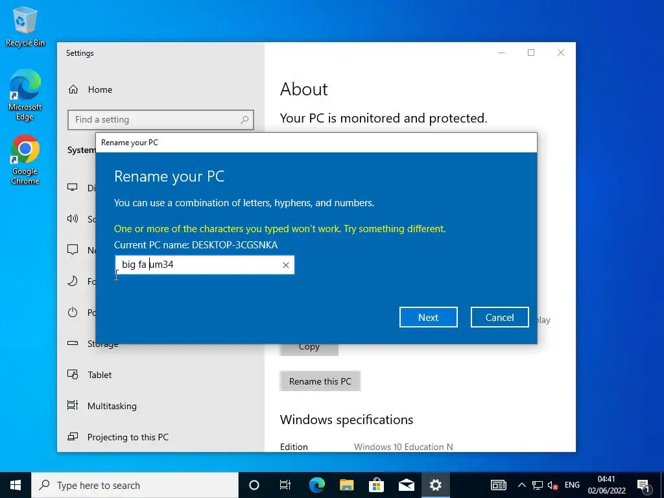This screenshot has height=498, width=664.
Task: Click the Rename this PC button
Action: click(x=320, y=381)
